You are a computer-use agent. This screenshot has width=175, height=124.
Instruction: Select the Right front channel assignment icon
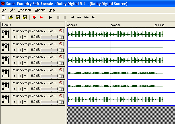[6, 60]
